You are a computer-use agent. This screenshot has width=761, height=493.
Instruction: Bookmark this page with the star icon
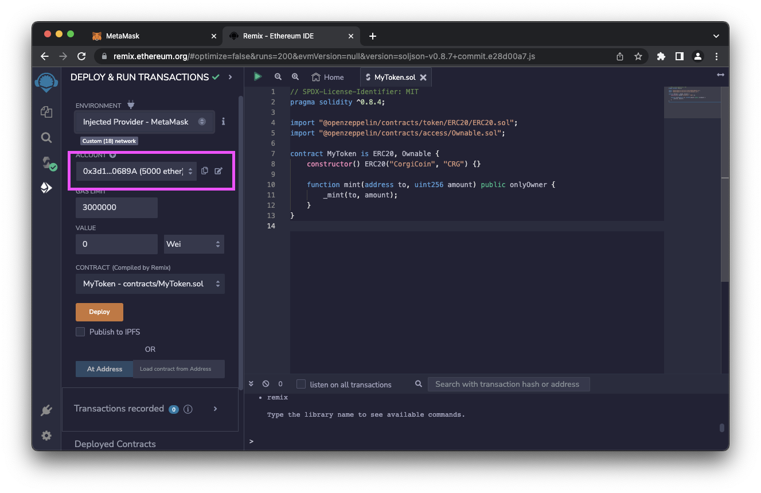pyautogui.click(x=638, y=56)
